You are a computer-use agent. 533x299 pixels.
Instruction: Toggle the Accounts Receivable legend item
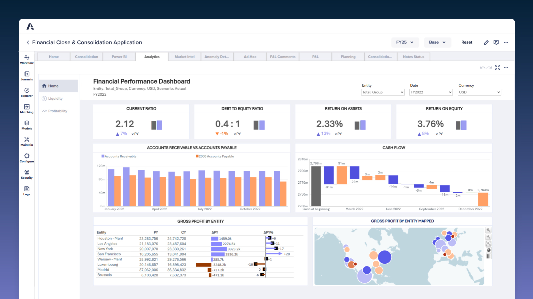(119, 156)
